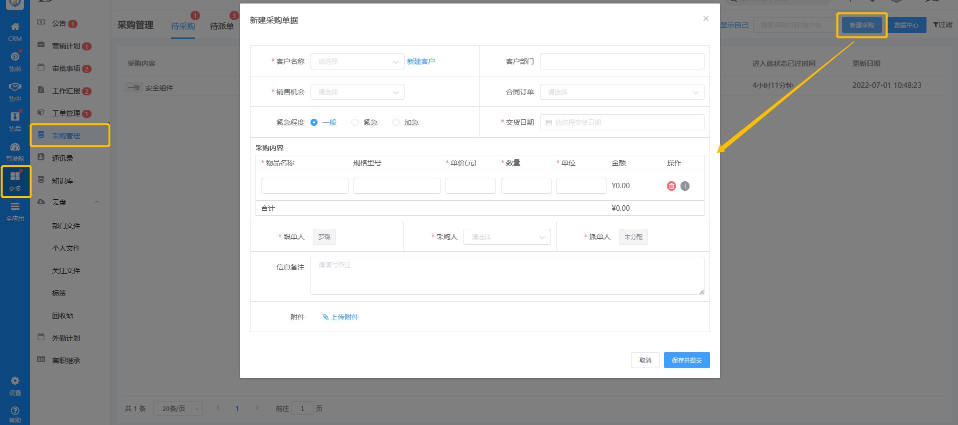958x425 pixels.
Task: Go to previous page arrow in pagination
Action: [218, 408]
